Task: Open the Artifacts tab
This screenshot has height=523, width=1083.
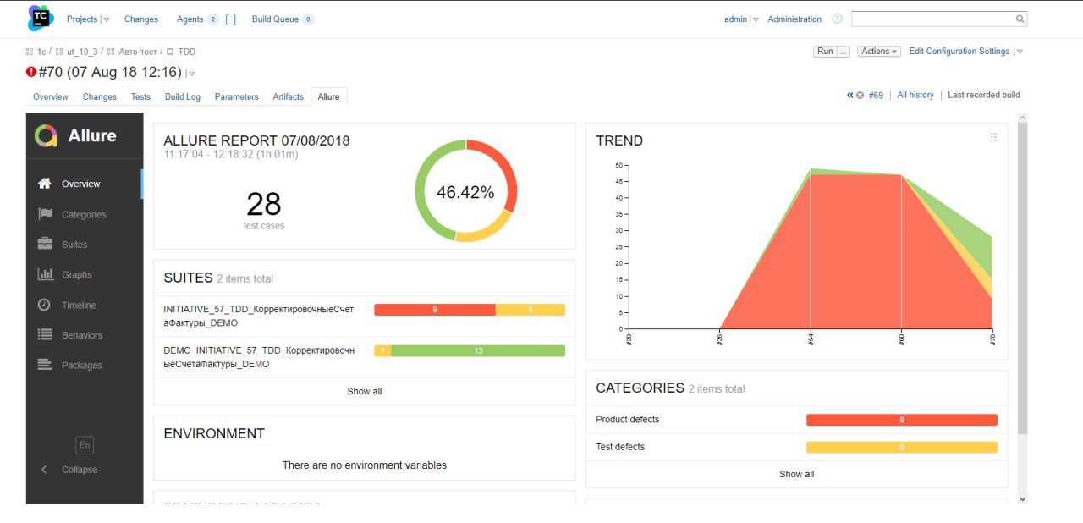Action: pyautogui.click(x=288, y=96)
